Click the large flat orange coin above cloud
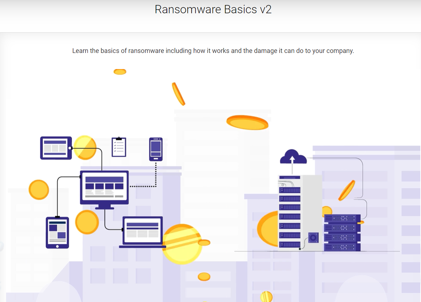 pos(247,122)
